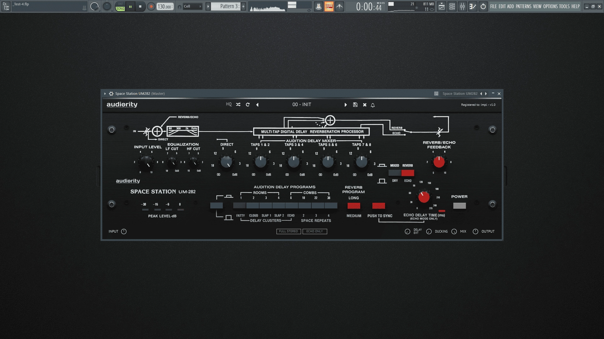The height and width of the screenshot is (339, 604).
Task: Select ROOMS 1 delay program button
Action: [x=239, y=206]
